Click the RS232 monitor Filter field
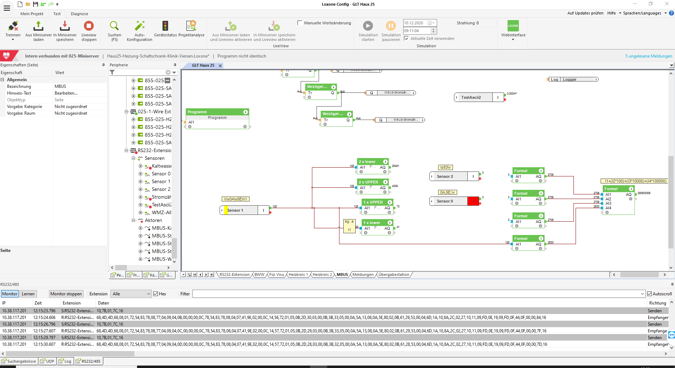 click(416, 294)
